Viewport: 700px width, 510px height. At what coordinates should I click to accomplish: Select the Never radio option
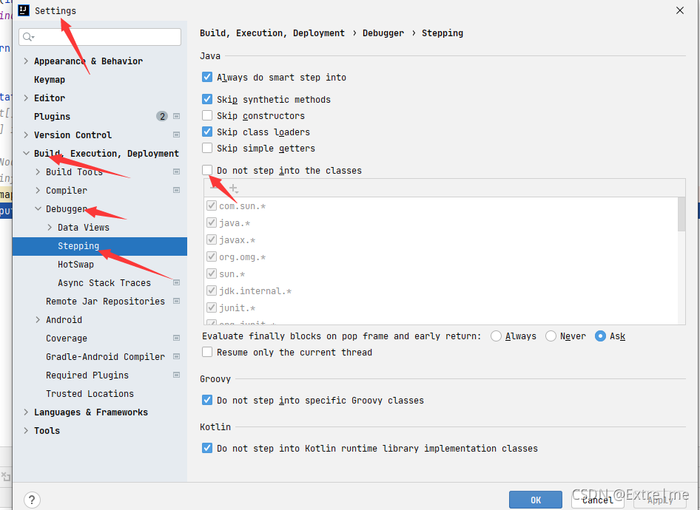(x=551, y=336)
